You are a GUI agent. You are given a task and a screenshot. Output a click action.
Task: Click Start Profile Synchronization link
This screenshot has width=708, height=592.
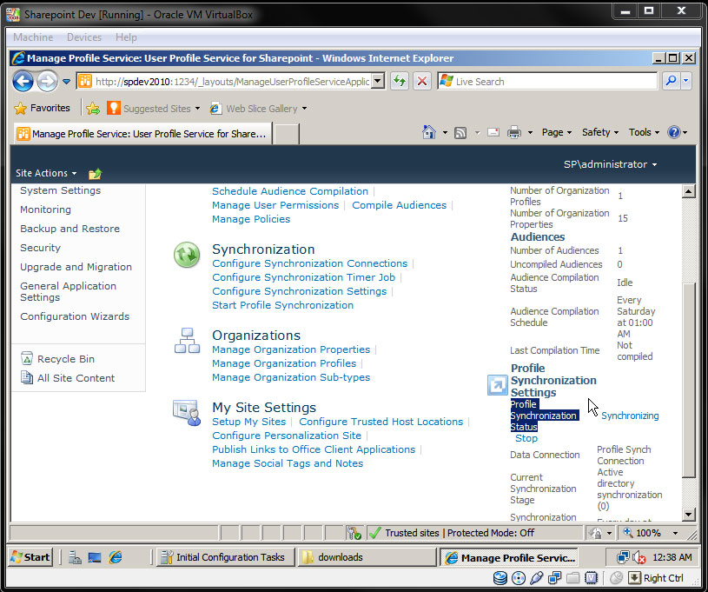click(282, 305)
